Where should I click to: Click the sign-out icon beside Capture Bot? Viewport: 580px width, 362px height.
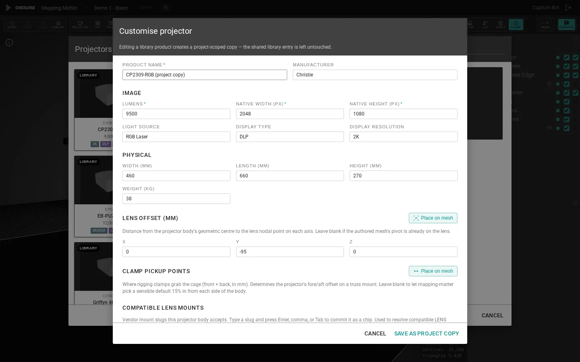(568, 8)
